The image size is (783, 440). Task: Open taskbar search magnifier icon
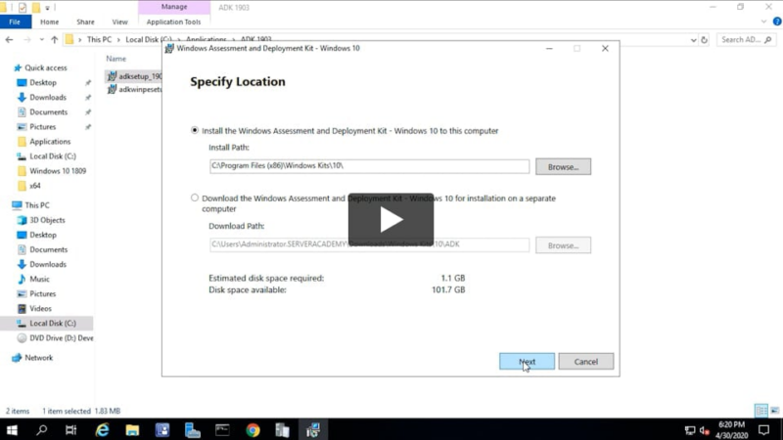(x=42, y=429)
